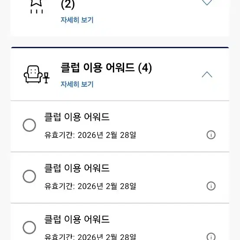
Task: Select the second 클럽 이용 어워드 radio button
Action: pos(29,176)
